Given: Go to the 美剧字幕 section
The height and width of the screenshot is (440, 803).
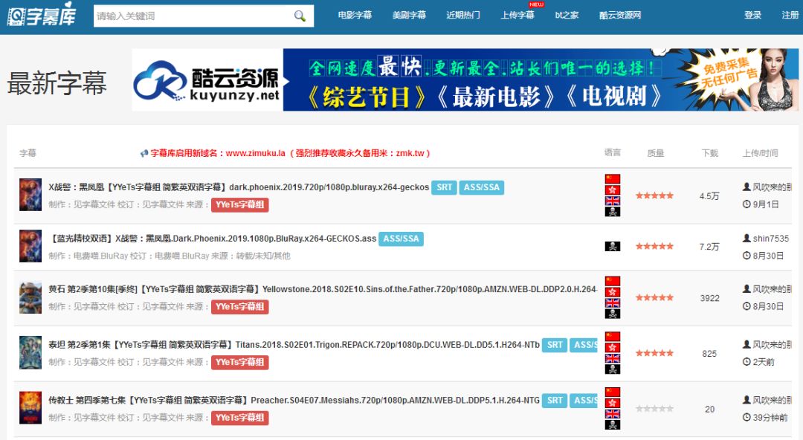Looking at the screenshot, I should click(x=409, y=15).
